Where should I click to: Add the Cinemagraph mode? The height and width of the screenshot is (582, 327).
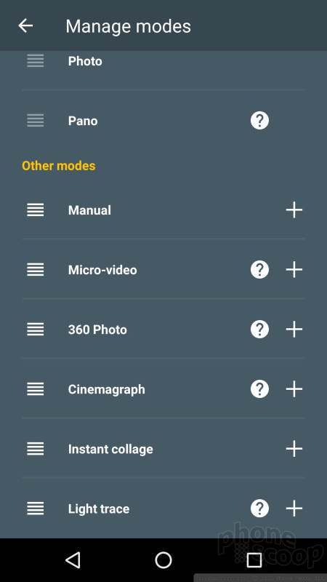(x=294, y=389)
